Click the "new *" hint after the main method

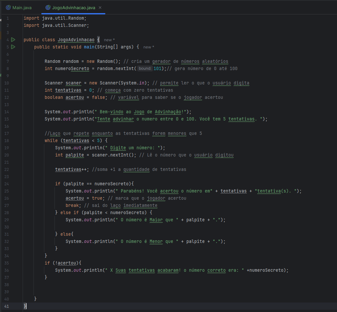click(149, 47)
